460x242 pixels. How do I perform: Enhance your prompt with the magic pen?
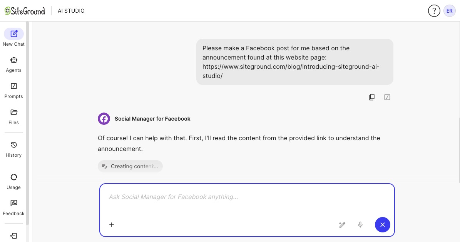(342, 225)
